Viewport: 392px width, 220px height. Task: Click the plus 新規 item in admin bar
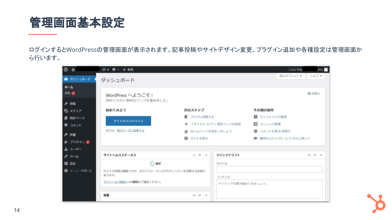pos(128,70)
